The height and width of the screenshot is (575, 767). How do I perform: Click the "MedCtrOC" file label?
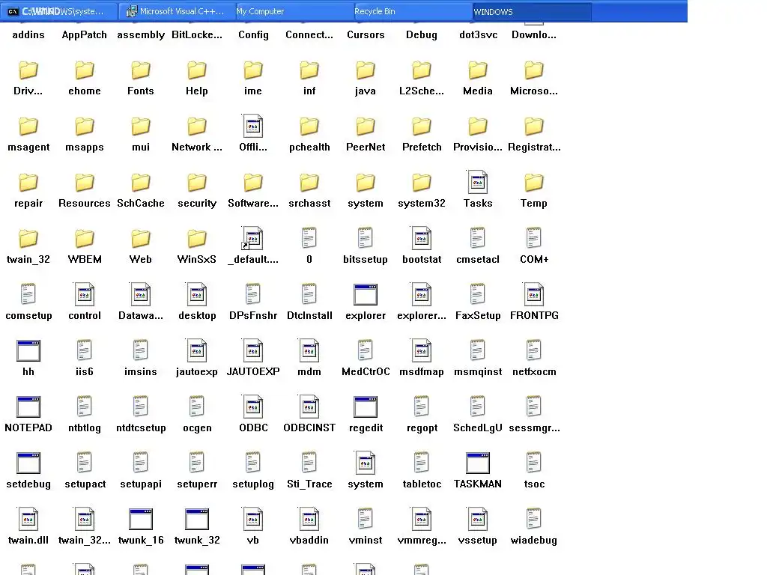366,372
